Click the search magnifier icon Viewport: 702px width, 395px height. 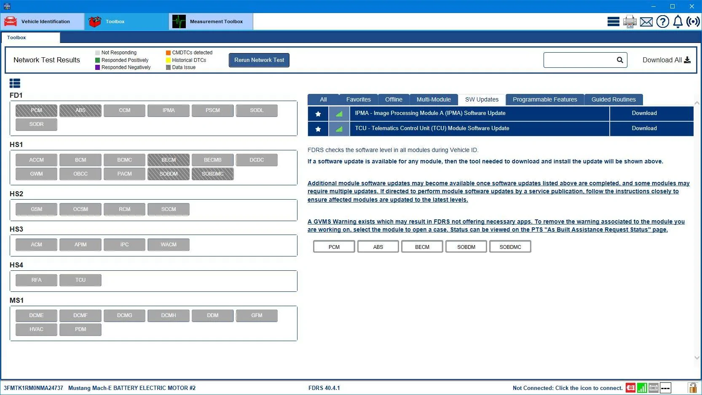point(620,60)
